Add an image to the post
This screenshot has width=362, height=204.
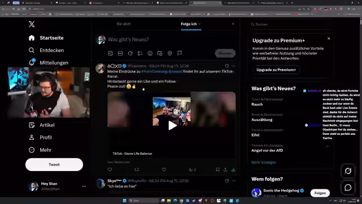coord(110,53)
